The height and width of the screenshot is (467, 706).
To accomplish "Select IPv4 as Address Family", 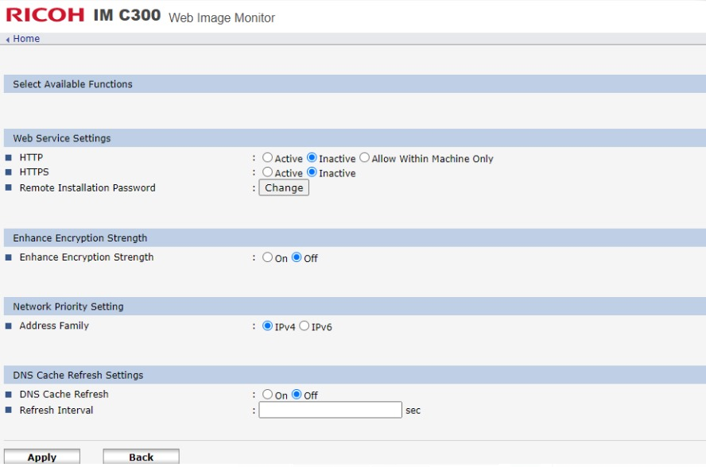I will coord(267,326).
